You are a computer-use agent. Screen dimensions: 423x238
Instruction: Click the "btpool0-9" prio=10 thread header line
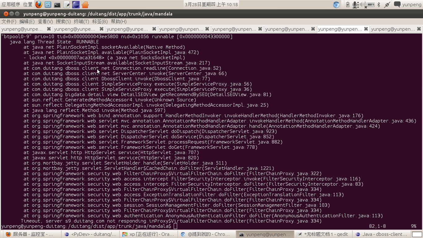[117, 37]
